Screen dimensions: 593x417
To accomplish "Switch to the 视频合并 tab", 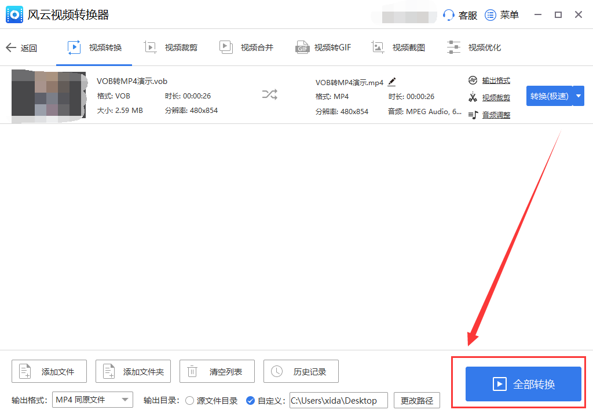I will (x=246, y=47).
